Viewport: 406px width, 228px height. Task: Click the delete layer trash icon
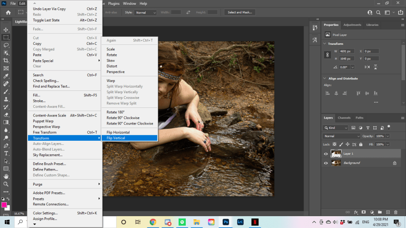[395, 212]
